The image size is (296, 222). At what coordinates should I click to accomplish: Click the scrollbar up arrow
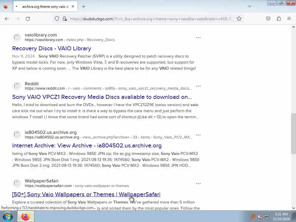[x=293, y=27]
